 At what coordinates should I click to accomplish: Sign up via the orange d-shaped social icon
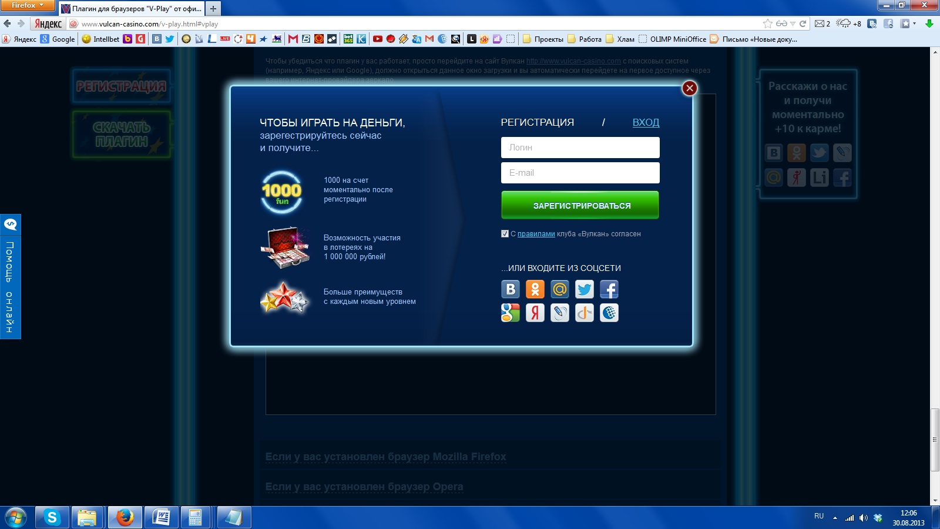click(585, 313)
